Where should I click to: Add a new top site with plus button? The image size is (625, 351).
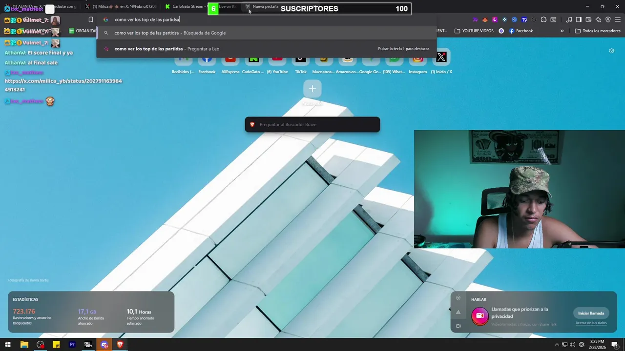(312, 89)
